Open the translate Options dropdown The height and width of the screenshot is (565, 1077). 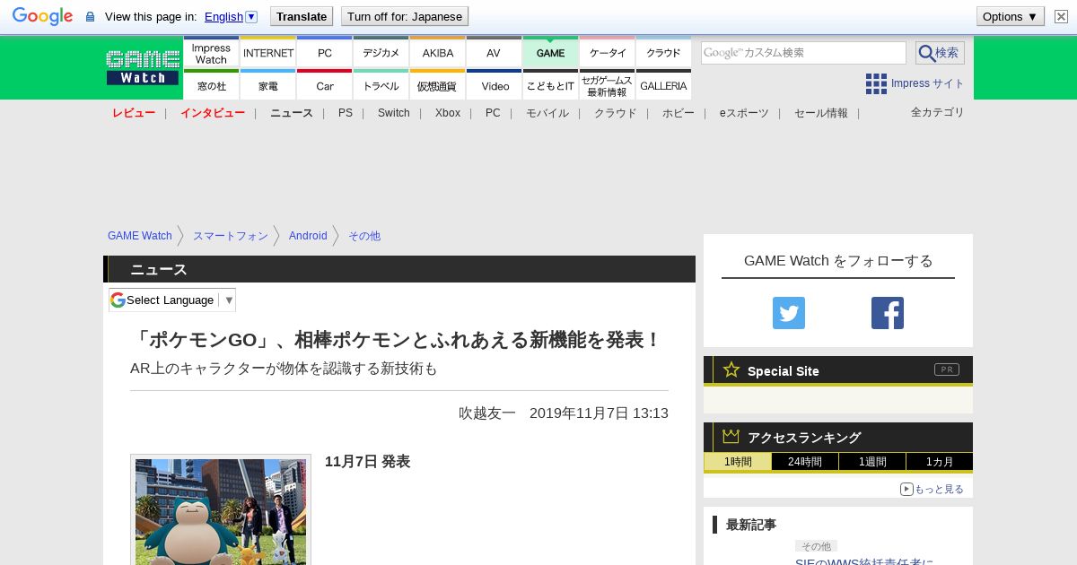click(1011, 16)
